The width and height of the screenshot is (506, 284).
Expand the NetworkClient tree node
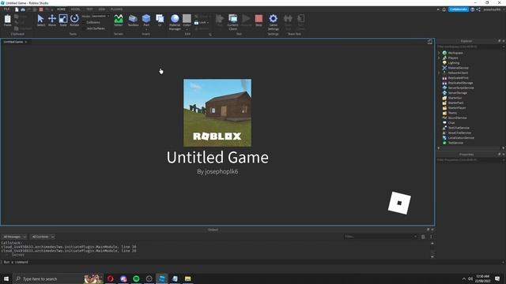coord(439,73)
